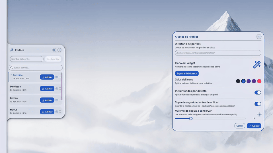Click the Máximo de copias slider handle

[x=191, y=118]
